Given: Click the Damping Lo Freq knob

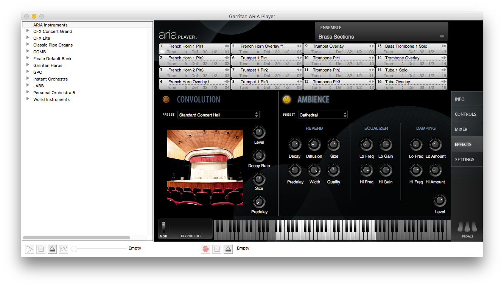Looking at the screenshot, I should [416, 144].
